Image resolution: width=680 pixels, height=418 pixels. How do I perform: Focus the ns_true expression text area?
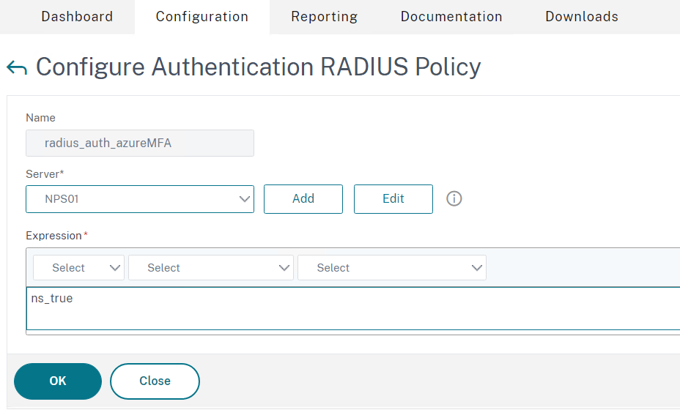pyautogui.click(x=353, y=308)
